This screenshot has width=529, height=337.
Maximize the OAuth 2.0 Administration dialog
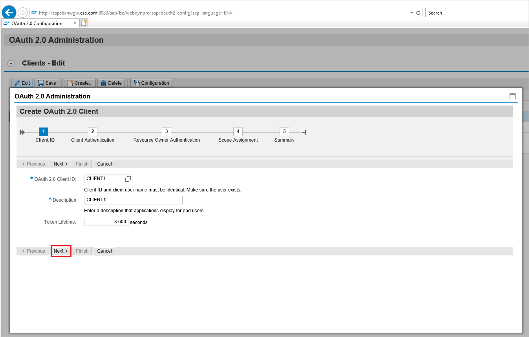(x=513, y=96)
